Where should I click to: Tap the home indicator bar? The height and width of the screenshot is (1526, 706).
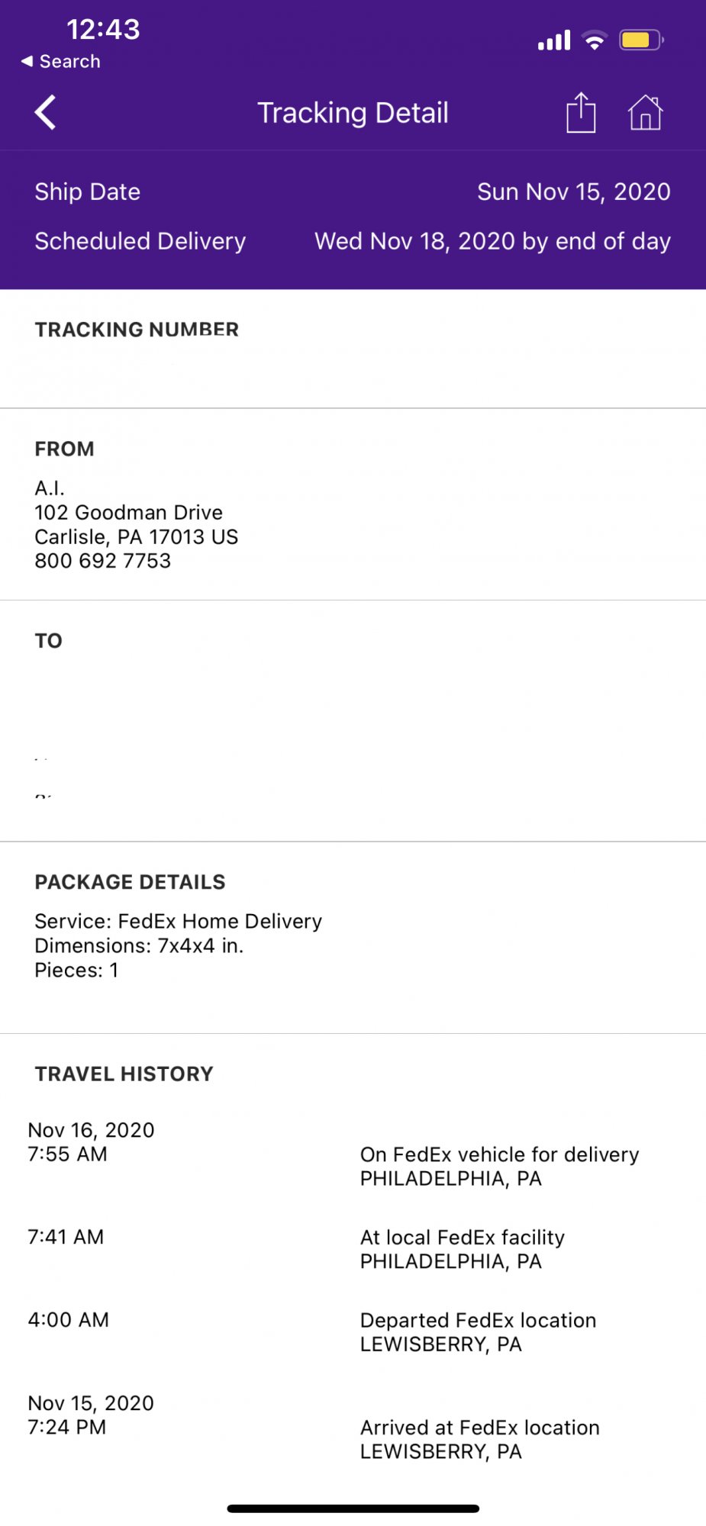pos(353,1508)
